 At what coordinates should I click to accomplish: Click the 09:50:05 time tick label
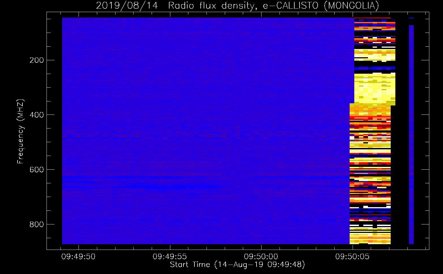pos(352,256)
